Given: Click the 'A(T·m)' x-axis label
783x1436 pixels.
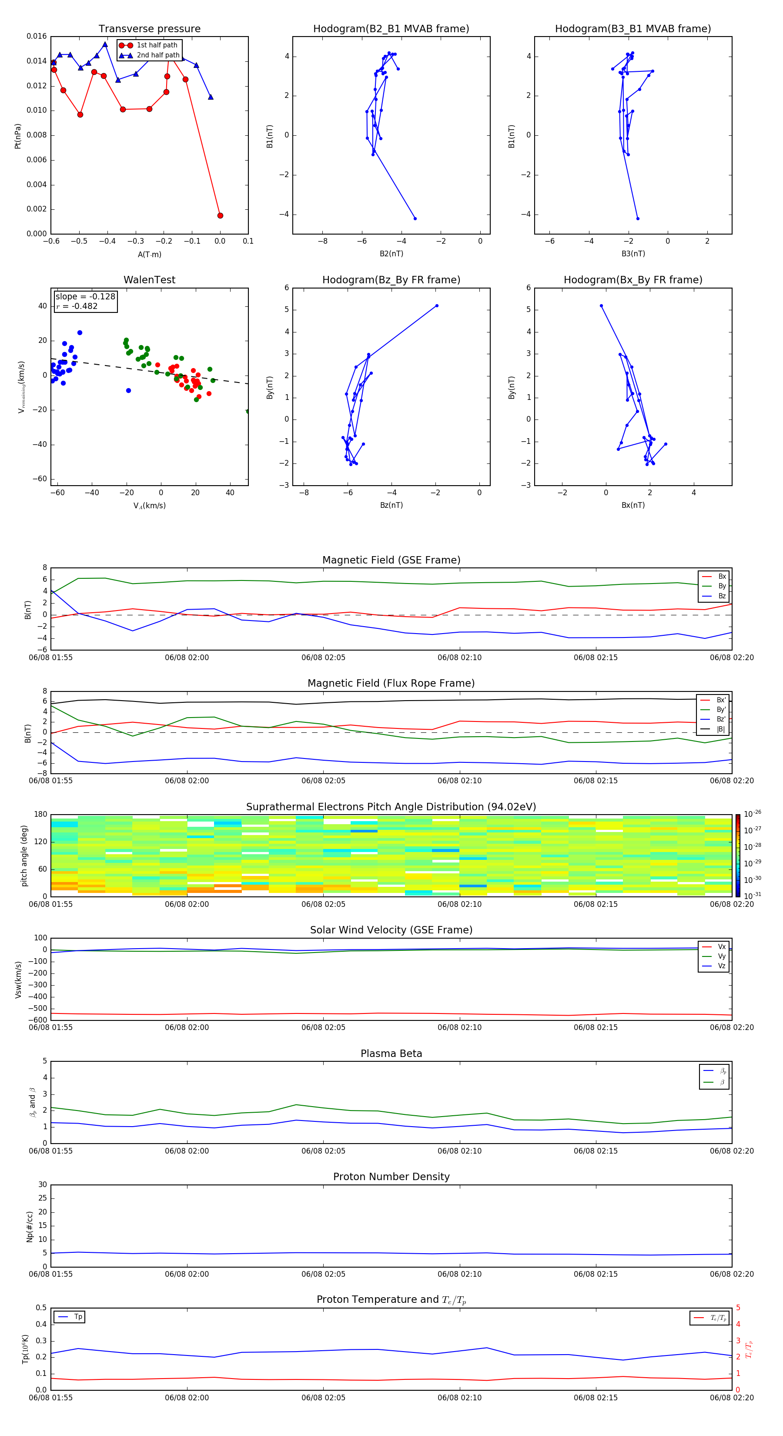Looking at the screenshot, I should click(149, 255).
